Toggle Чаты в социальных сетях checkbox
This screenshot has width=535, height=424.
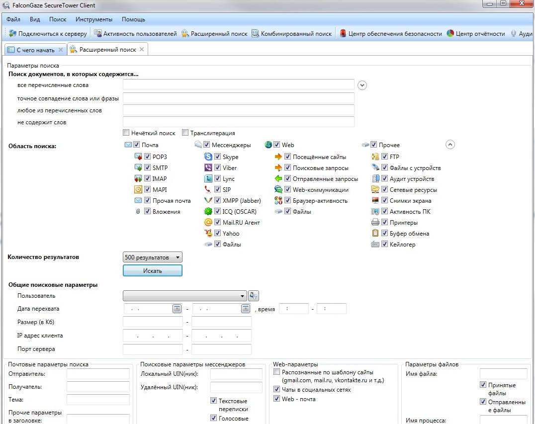[277, 389]
